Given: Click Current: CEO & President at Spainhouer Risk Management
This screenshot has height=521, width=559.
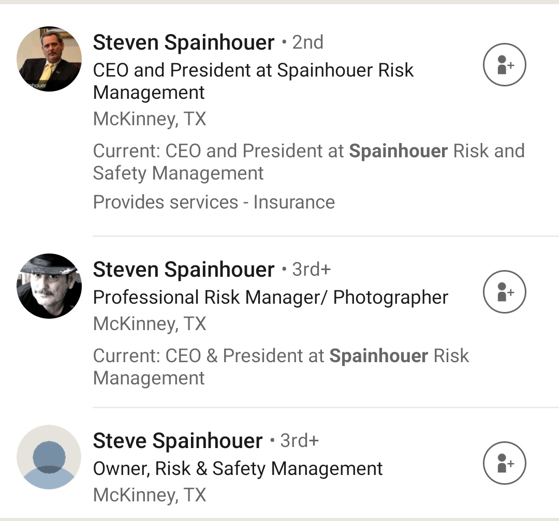Looking at the screenshot, I should (281, 367).
